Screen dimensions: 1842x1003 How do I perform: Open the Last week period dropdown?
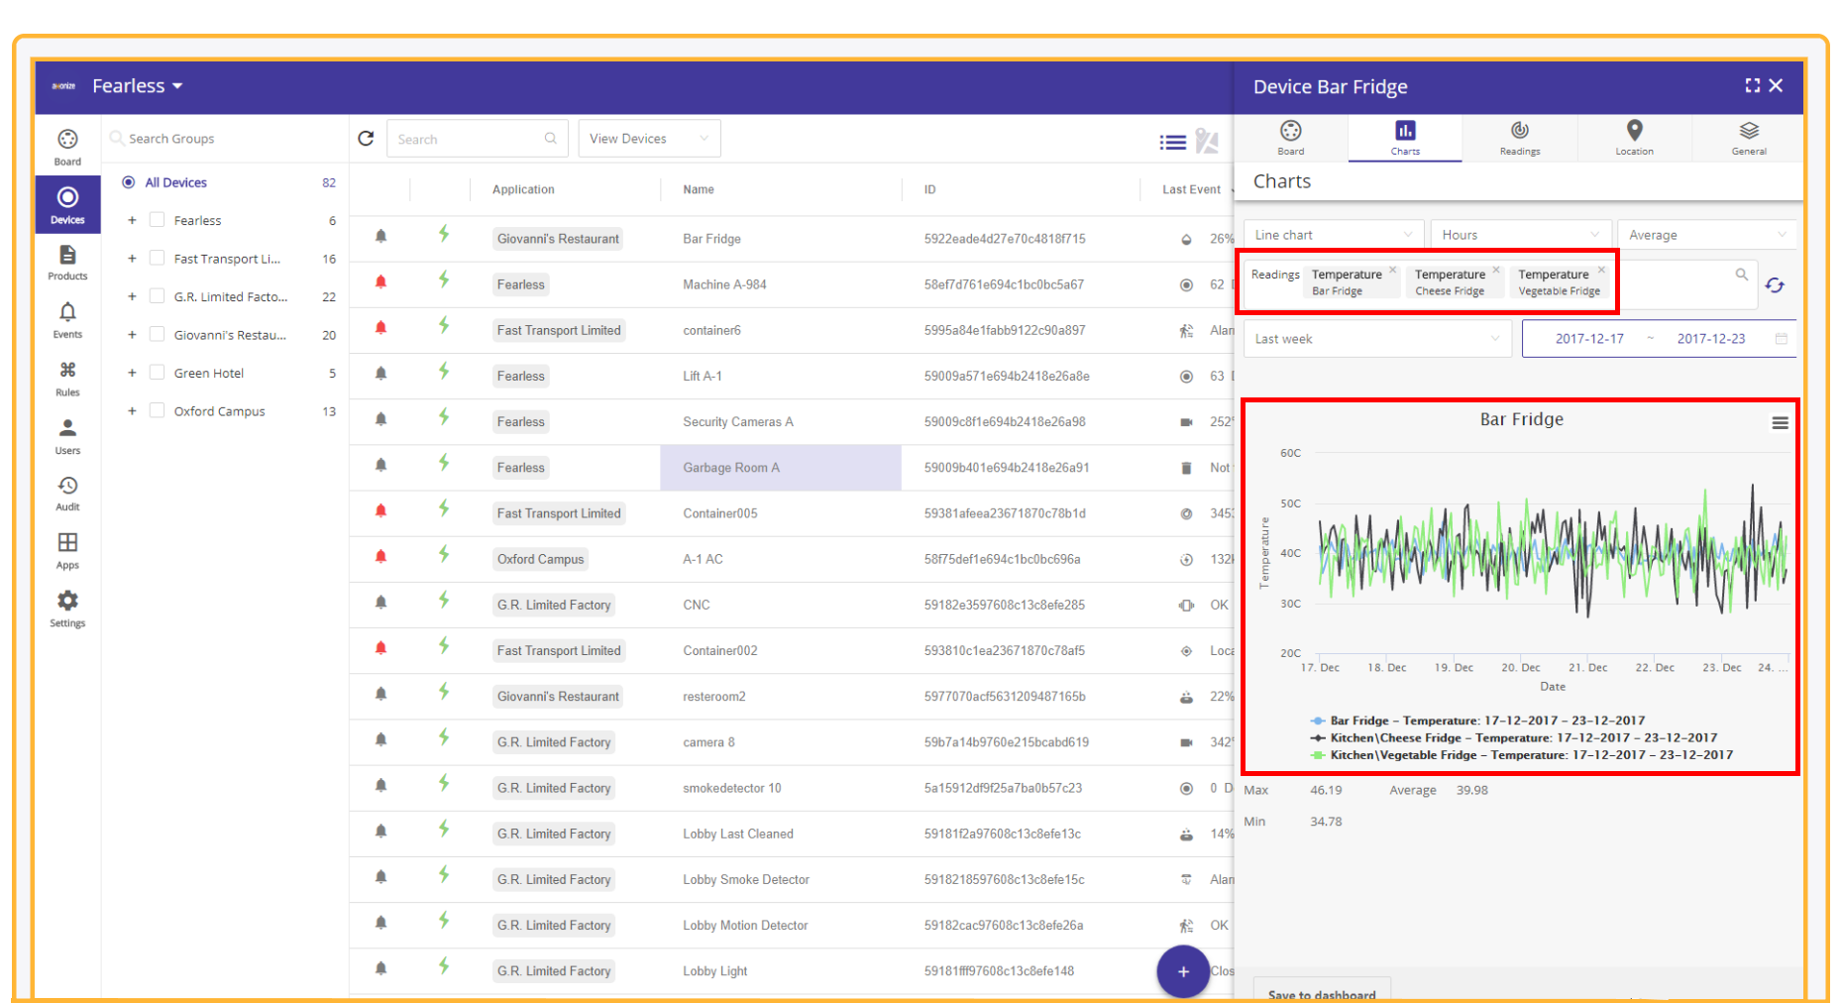coord(1377,339)
